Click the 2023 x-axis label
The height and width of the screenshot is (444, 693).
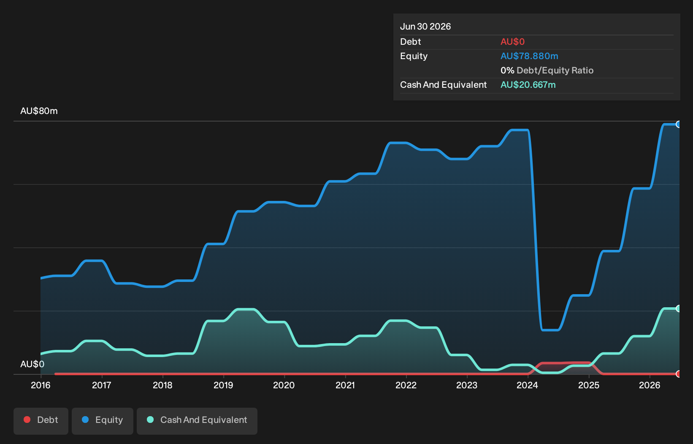467,385
